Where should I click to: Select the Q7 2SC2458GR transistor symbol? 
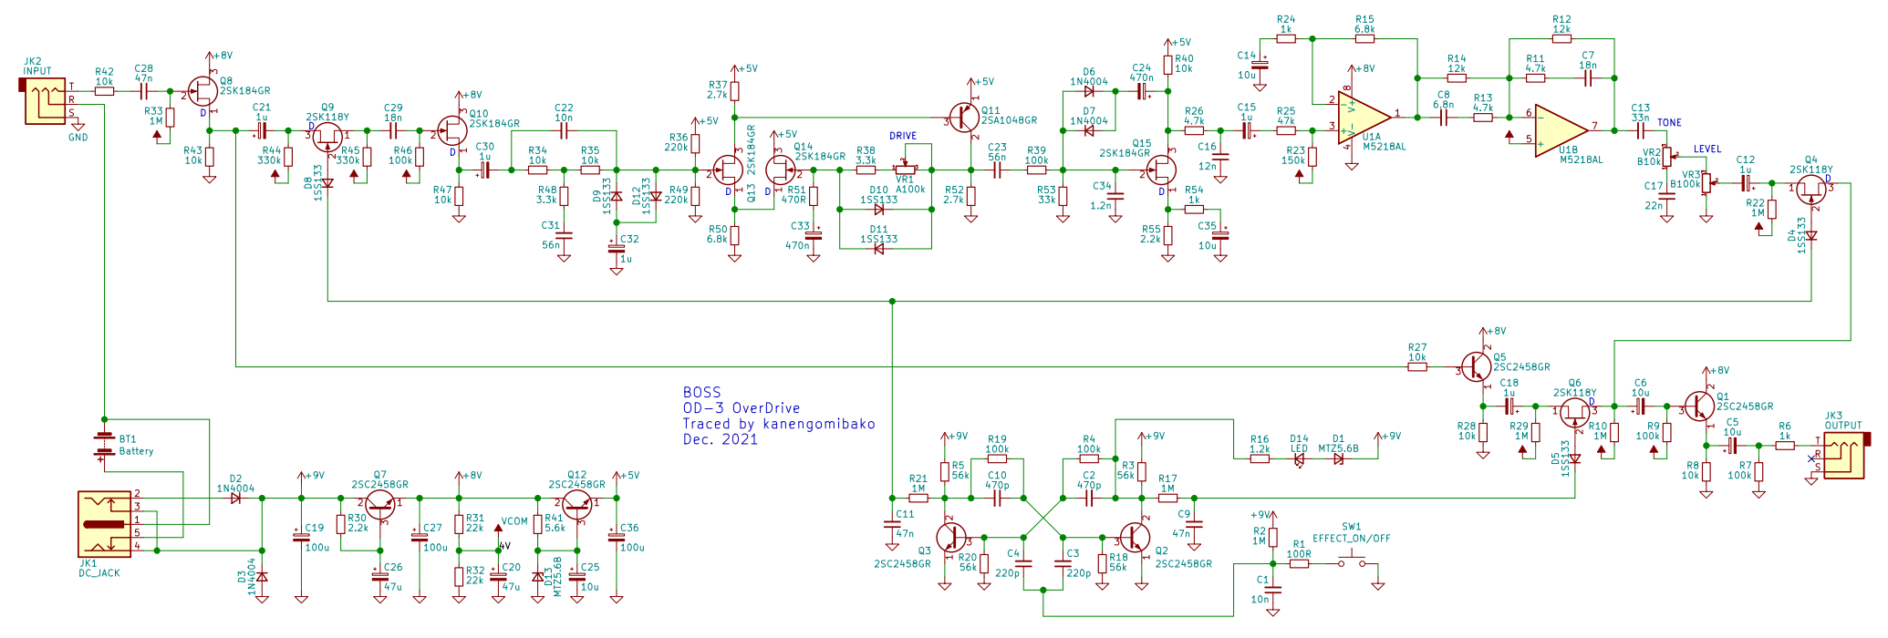pos(379,504)
